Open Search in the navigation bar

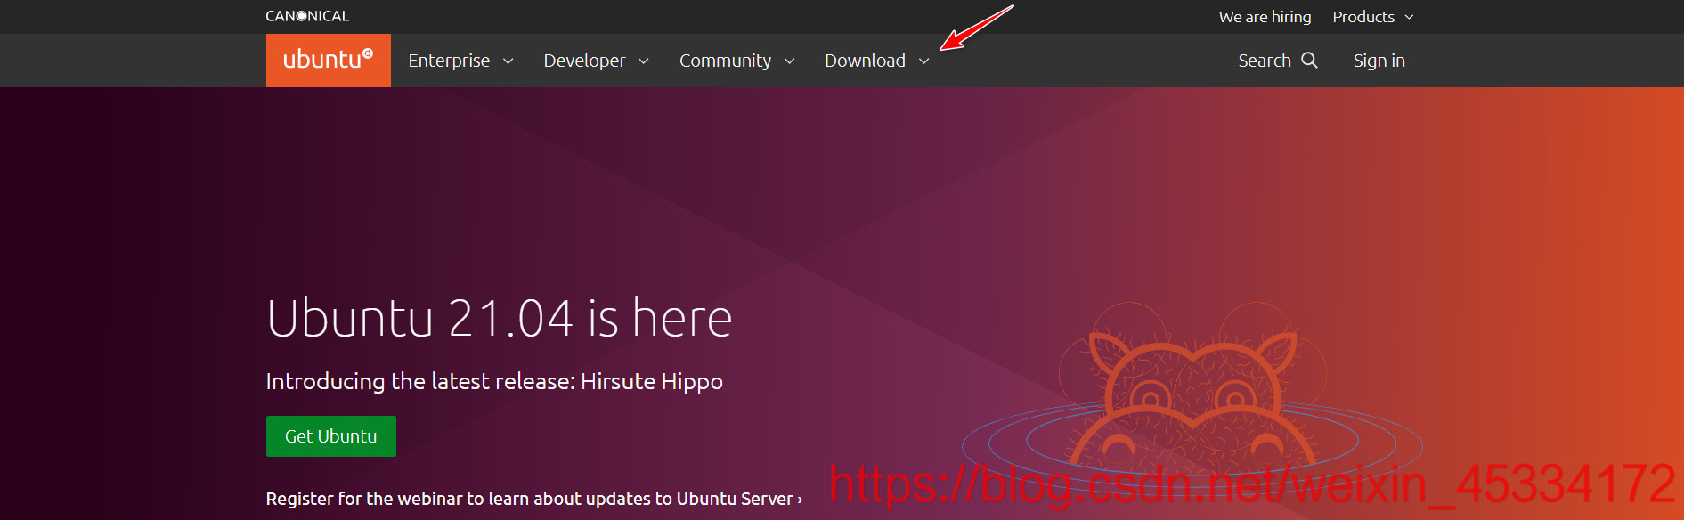click(1265, 61)
